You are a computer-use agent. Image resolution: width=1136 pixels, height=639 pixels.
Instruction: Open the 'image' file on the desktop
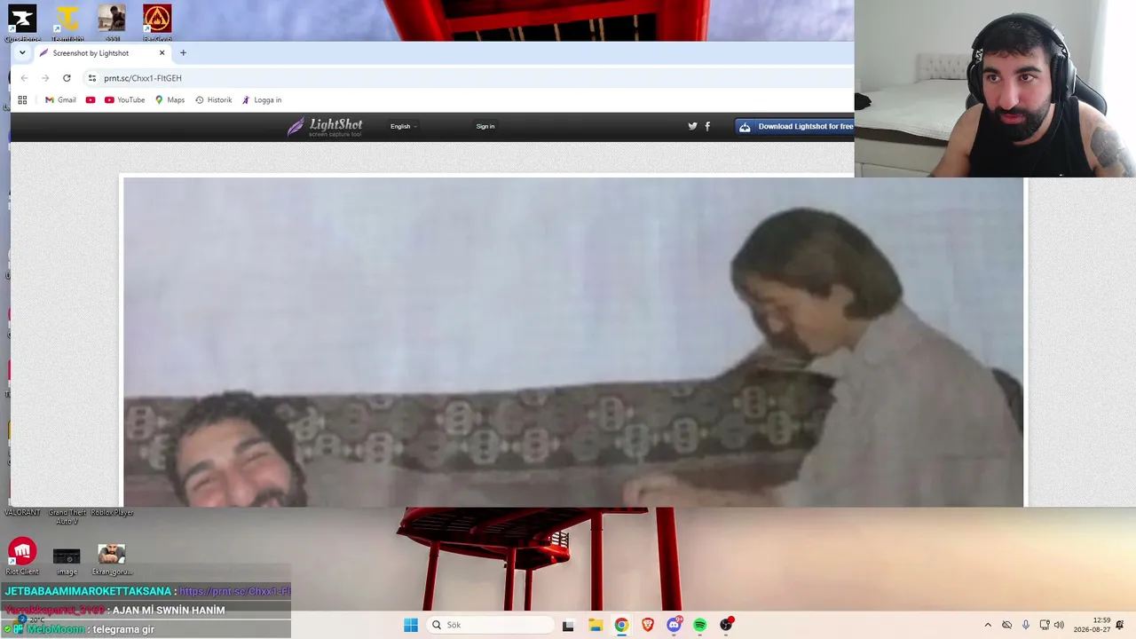(67, 560)
